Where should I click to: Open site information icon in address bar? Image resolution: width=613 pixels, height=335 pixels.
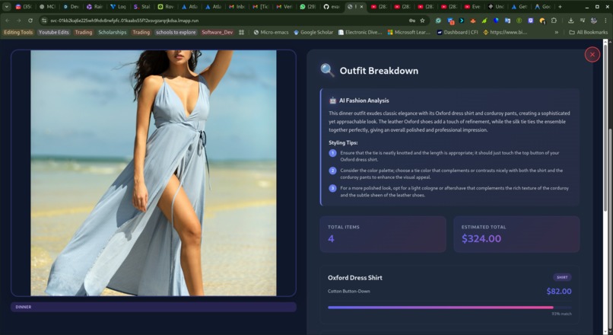tap(44, 21)
